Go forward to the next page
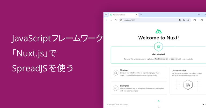 [x=111, y=20]
